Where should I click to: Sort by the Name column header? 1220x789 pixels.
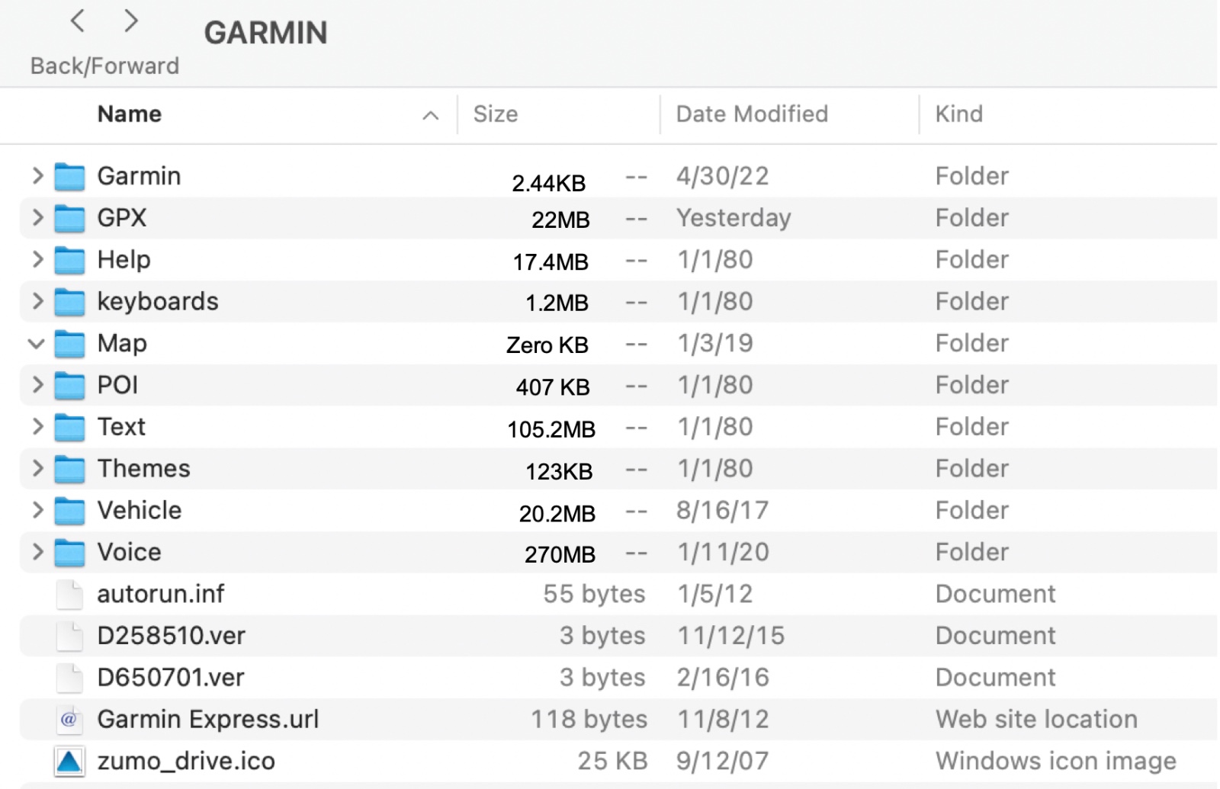point(130,114)
